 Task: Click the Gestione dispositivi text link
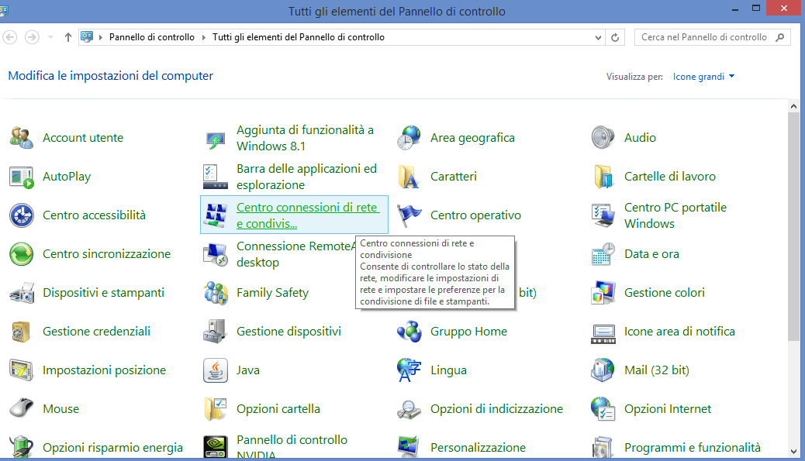coord(289,332)
